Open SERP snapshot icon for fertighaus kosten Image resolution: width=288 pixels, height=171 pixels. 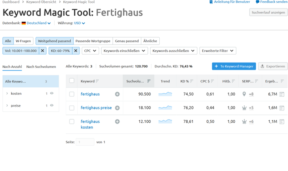(281, 122)
